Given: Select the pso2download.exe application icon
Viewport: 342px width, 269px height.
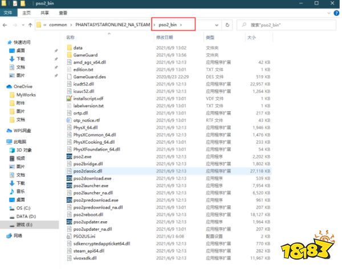Looking at the screenshot, I should point(69,178).
